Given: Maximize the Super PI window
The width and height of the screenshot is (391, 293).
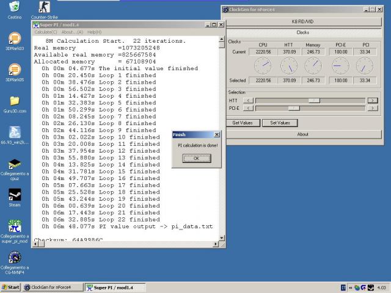Looking at the screenshot, I should click(x=214, y=24).
